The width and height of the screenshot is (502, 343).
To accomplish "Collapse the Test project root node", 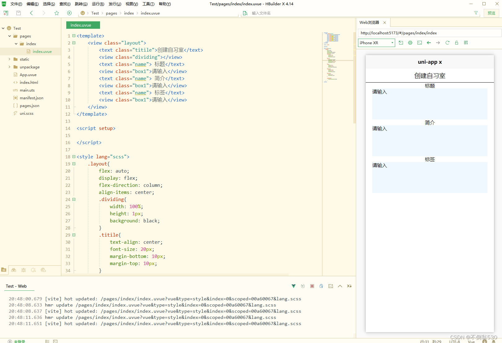I will coord(3,28).
